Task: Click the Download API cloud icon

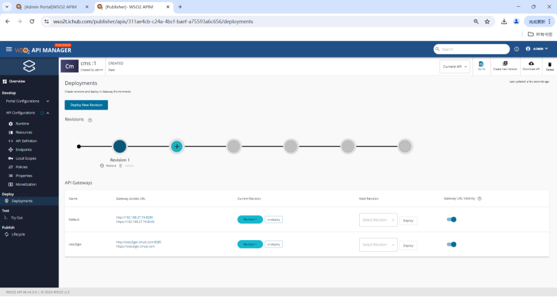Action: 531,64
